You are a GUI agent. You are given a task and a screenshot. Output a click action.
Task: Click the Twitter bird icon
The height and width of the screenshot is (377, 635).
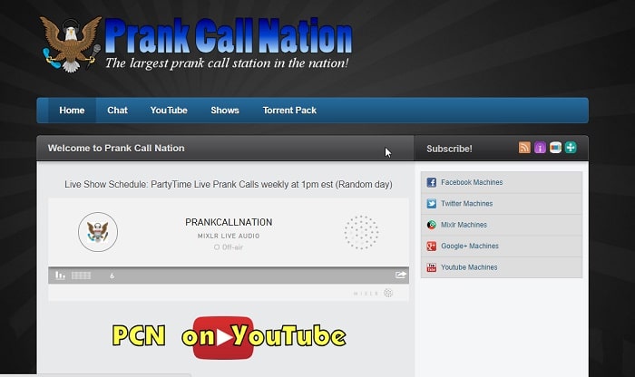431,204
